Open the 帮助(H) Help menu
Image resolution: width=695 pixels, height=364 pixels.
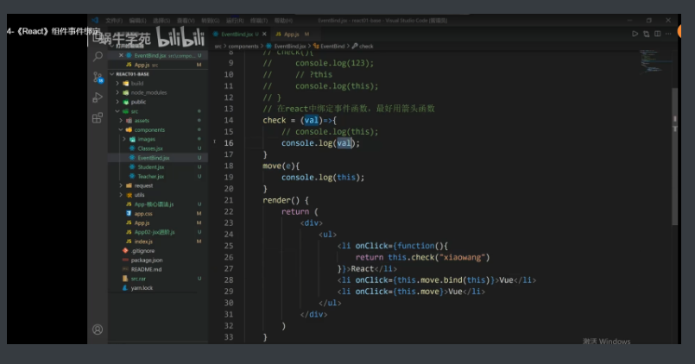point(283,21)
